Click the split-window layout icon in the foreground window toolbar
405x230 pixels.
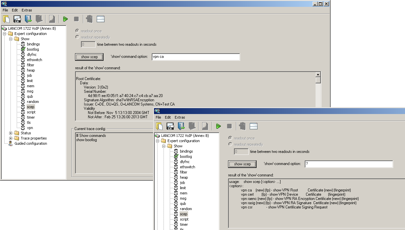pyautogui.click(x=254, y=126)
